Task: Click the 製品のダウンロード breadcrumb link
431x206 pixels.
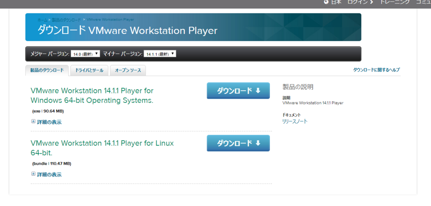Action: click(x=66, y=20)
